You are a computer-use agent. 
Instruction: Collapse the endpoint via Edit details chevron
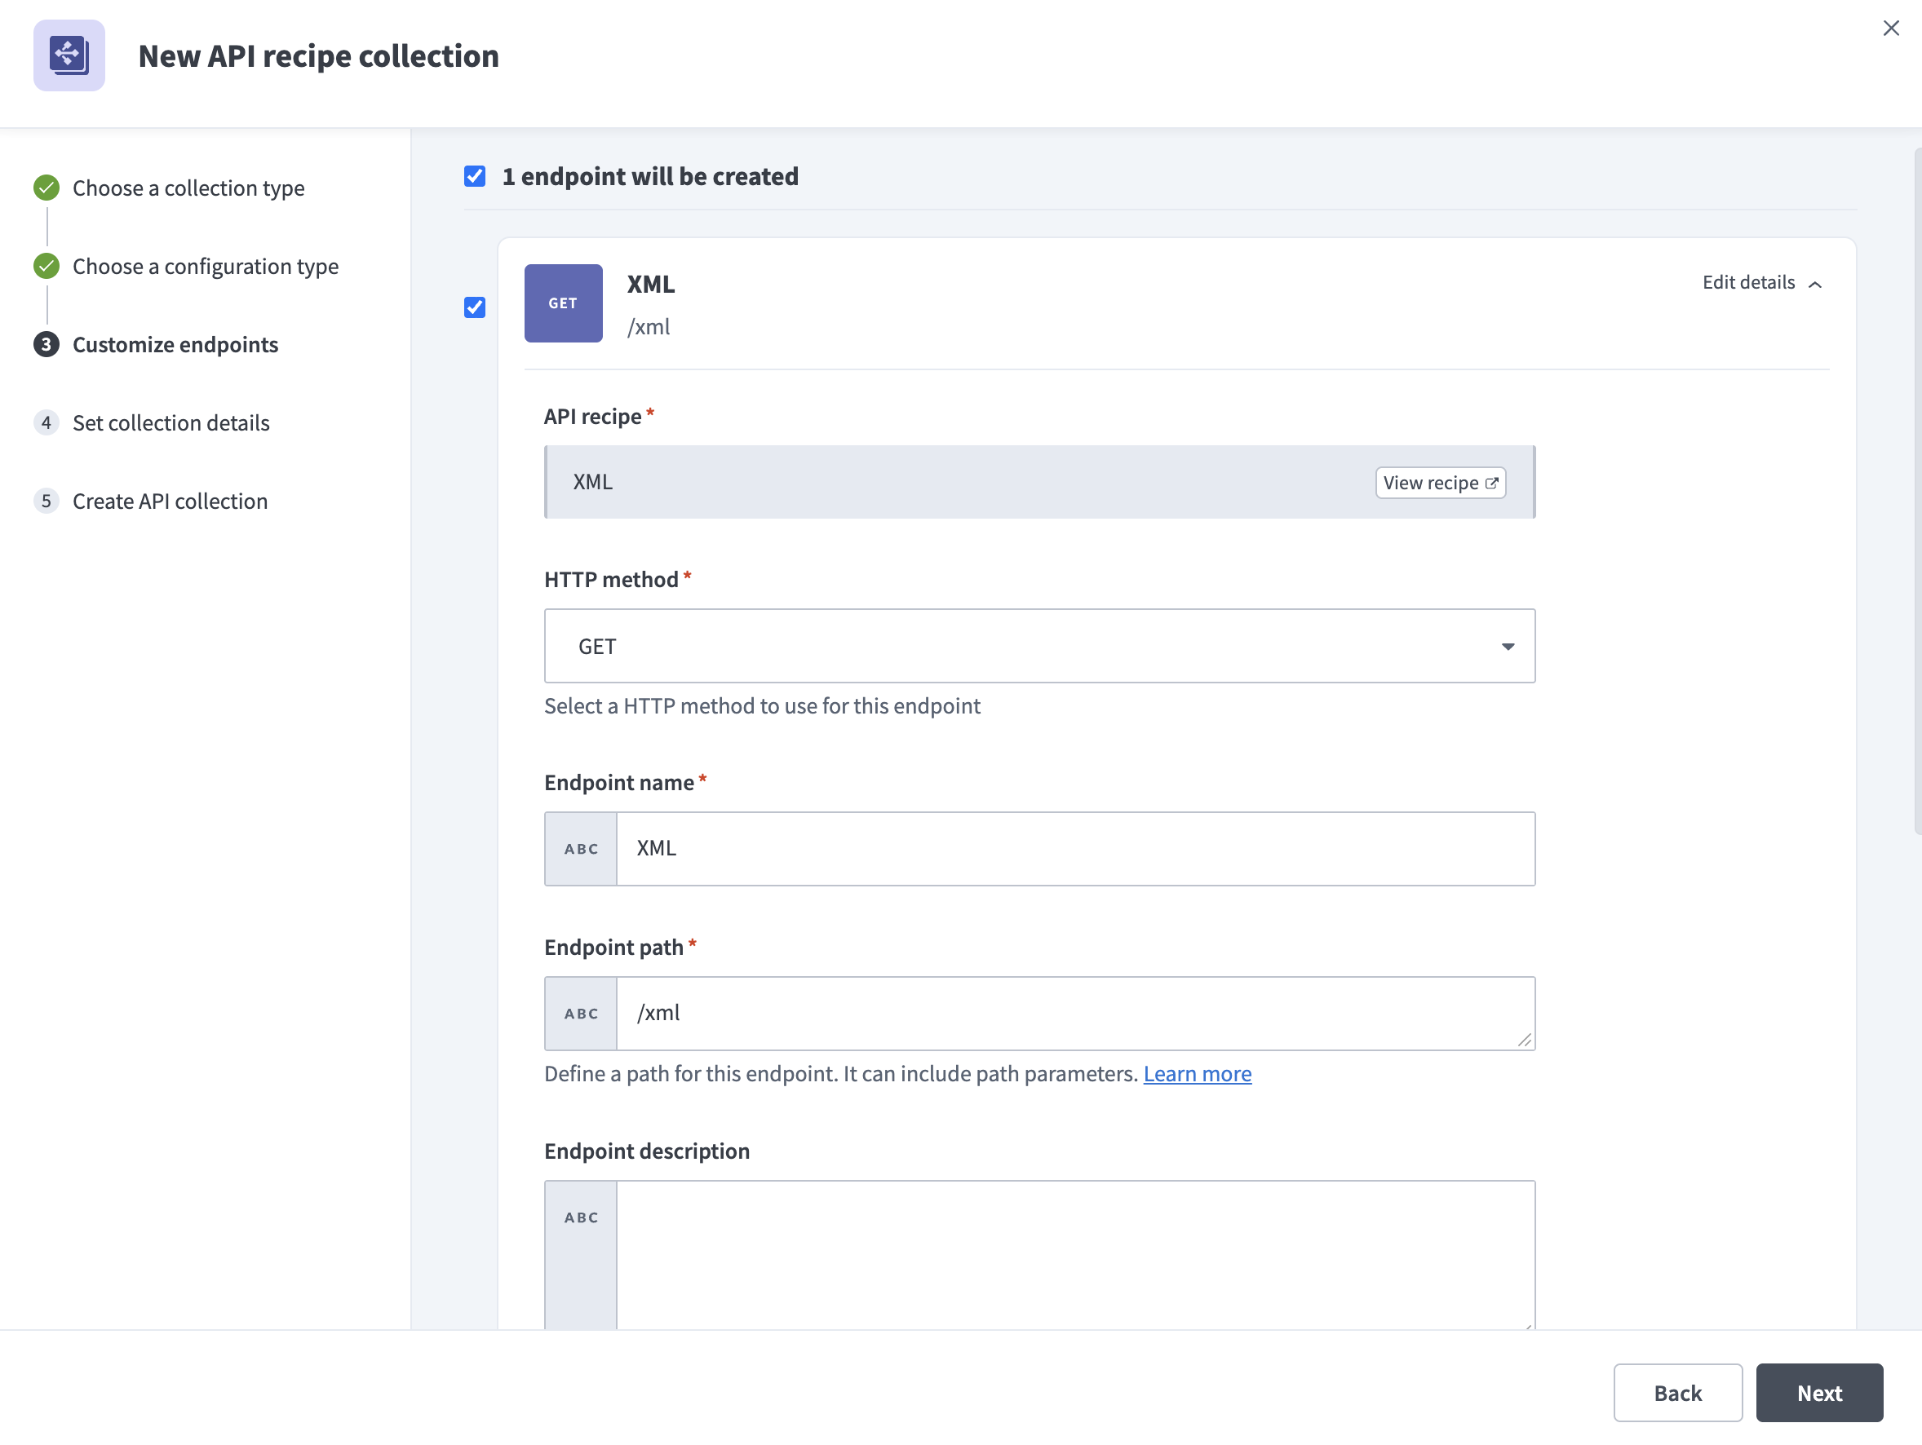pos(1816,284)
